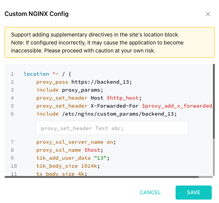Screen dimensions: 219x203
Task: Click the proxy_pass https://backend_13 line
Action: point(84,82)
